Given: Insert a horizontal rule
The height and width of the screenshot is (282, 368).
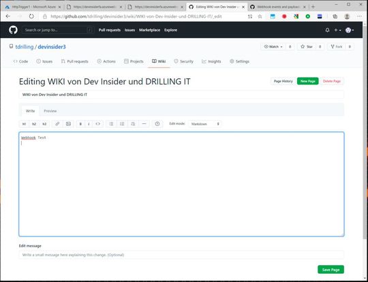Looking at the screenshot, I should 144,124.
